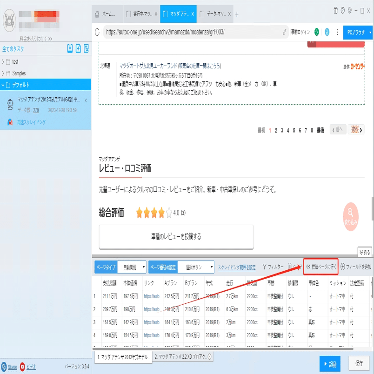Viewport: 374px width, 374px height.
Task: Click the ビデオ link in the bottom bar
Action: pos(31,367)
